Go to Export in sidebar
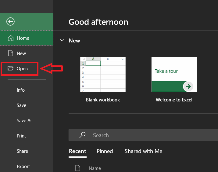This screenshot has height=172, width=218. point(23,167)
